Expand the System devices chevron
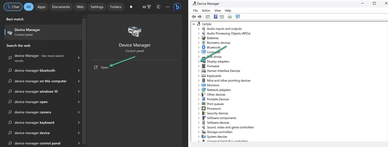Viewport: 388px width, 147px height. (x=199, y=137)
